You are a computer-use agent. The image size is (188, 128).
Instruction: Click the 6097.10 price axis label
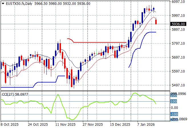coord(178,2)
